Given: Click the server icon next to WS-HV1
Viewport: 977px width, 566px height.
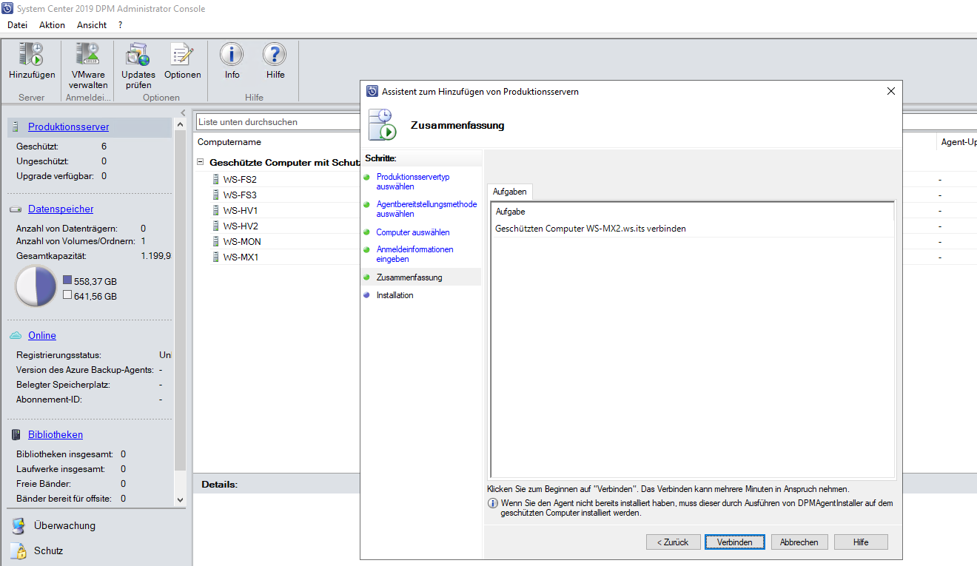Looking at the screenshot, I should point(216,210).
